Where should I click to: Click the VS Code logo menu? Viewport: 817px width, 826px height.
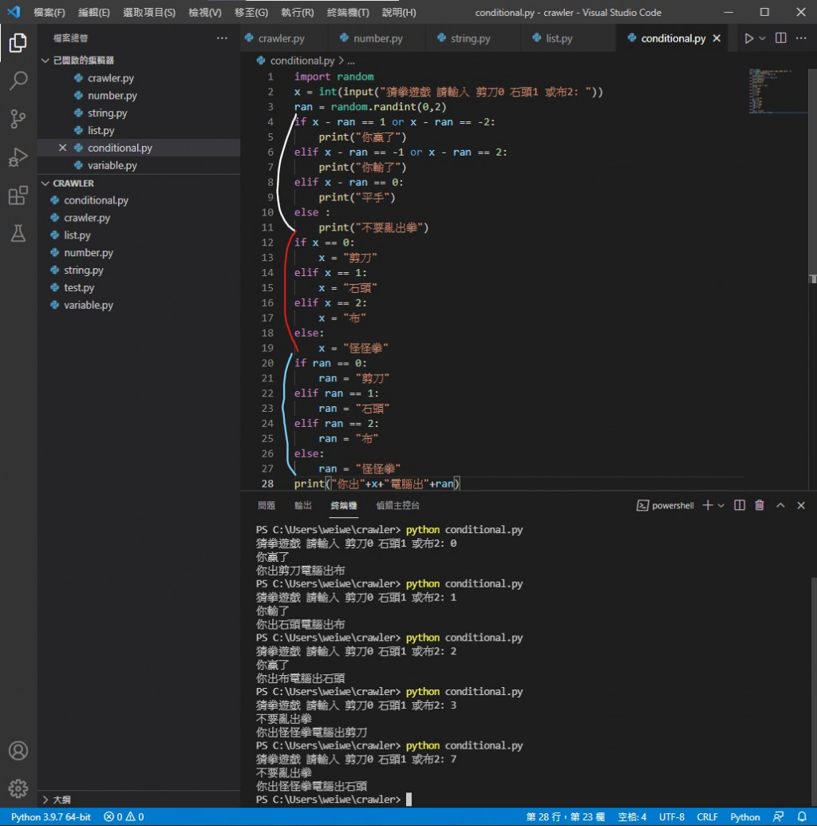pyautogui.click(x=14, y=12)
